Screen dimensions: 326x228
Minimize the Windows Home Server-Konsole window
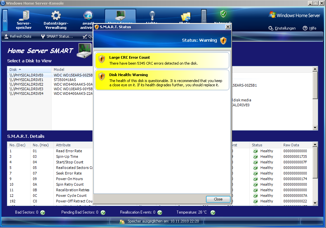tap(310, 3)
